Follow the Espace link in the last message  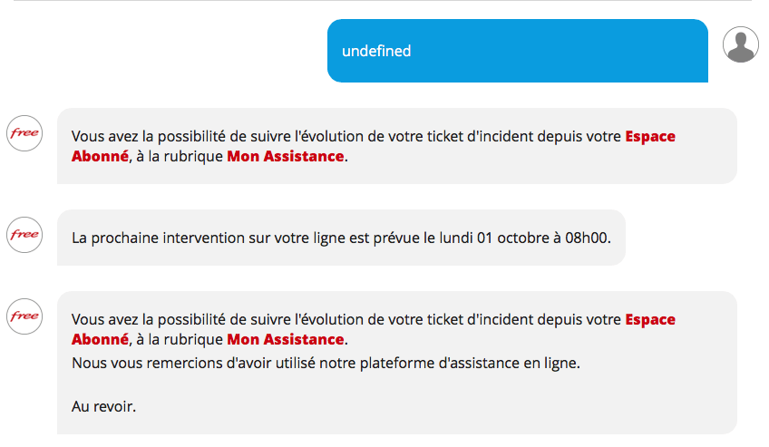(650, 319)
